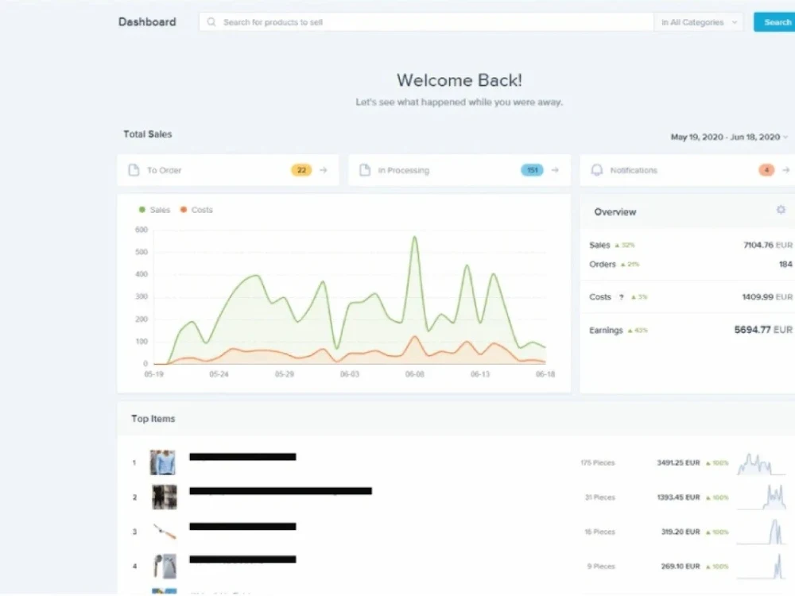
Task: Click '9 Pieces' in top items
Action: click(x=601, y=566)
